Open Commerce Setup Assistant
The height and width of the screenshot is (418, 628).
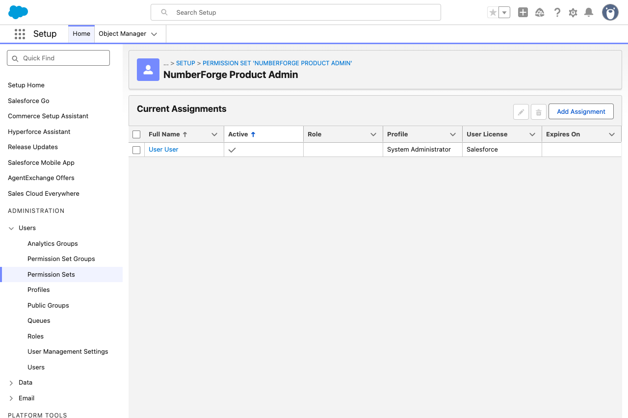48,116
